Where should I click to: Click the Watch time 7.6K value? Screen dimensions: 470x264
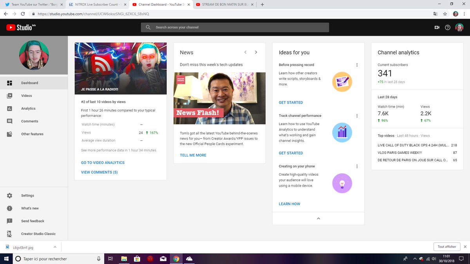tap(383, 113)
